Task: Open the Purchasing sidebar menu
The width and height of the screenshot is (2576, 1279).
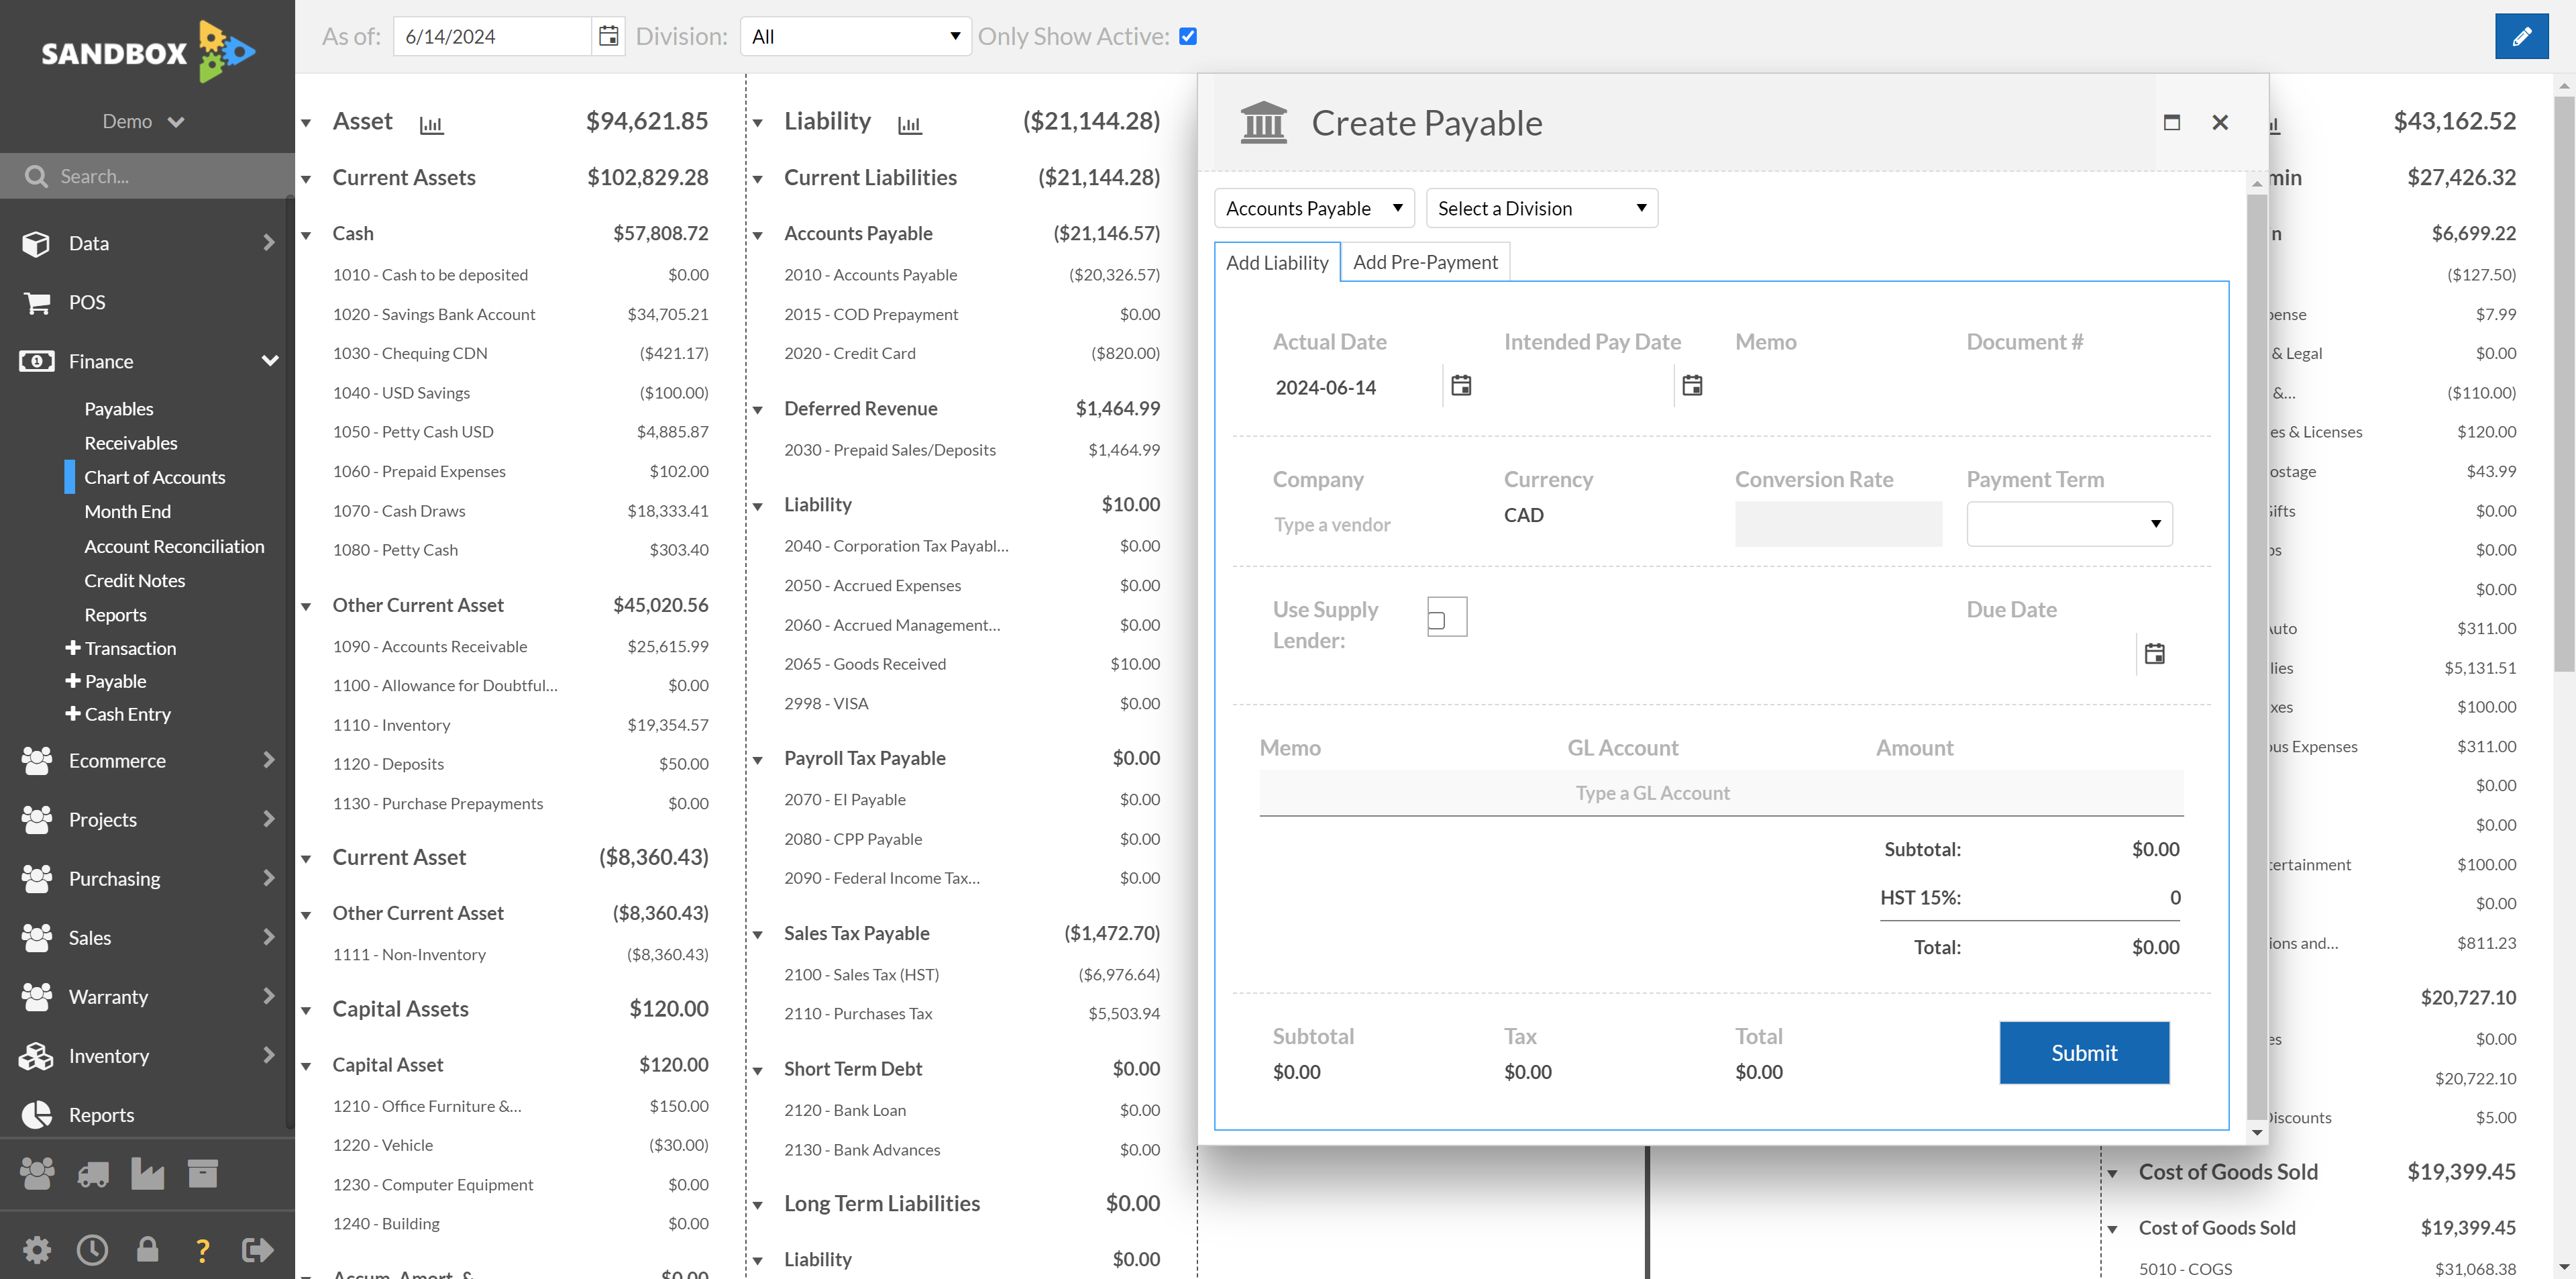Action: 147,878
